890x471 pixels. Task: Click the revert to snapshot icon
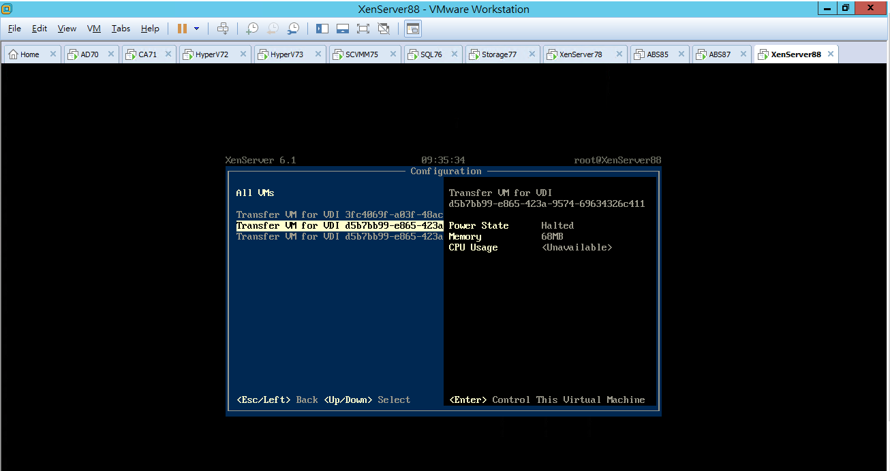(x=272, y=29)
